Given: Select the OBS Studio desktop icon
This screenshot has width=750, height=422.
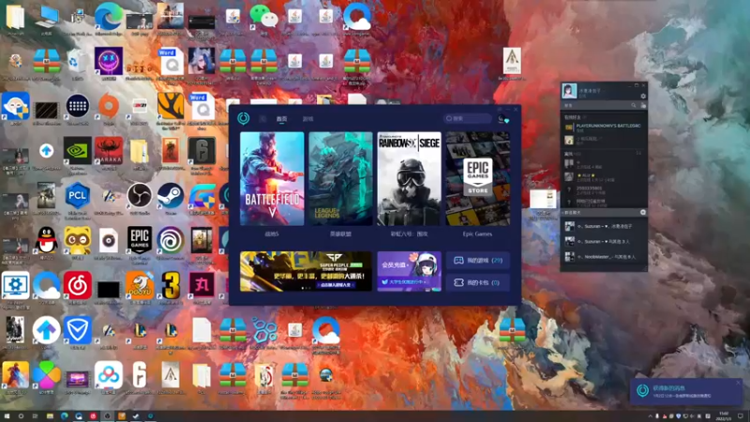Looking at the screenshot, I should pos(140,199).
